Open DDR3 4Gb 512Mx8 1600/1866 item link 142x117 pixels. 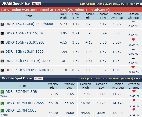[30, 70]
